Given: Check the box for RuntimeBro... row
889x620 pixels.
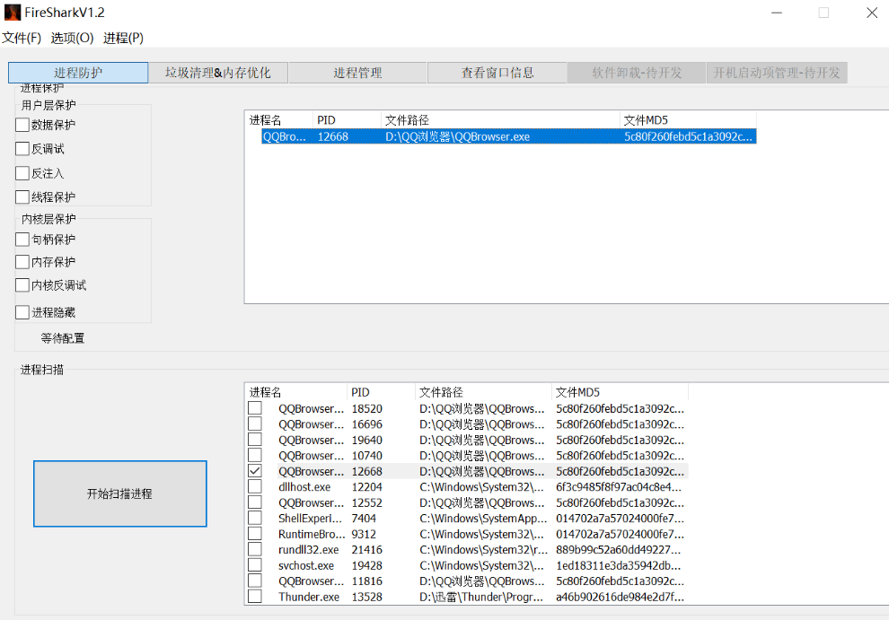Looking at the screenshot, I should point(255,533).
